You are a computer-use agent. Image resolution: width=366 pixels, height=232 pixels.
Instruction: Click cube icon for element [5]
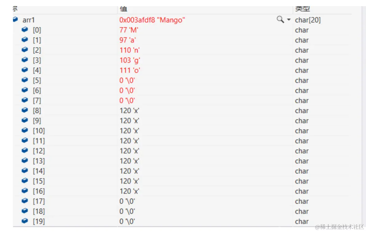[x=25, y=80]
